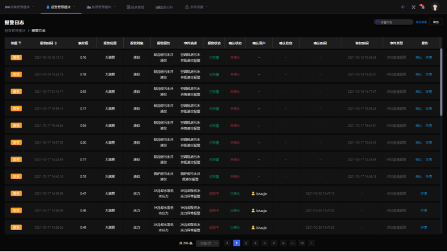Click the 已恢复 status in 0.95 row
The width and height of the screenshot is (447, 252).
point(214,125)
